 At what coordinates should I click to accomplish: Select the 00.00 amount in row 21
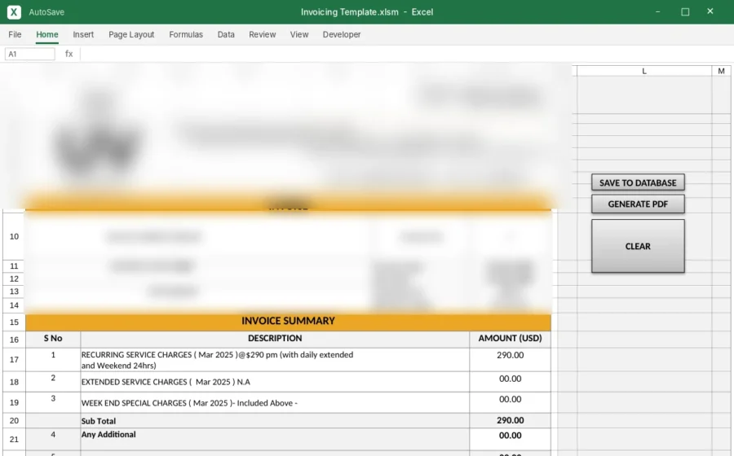point(511,440)
